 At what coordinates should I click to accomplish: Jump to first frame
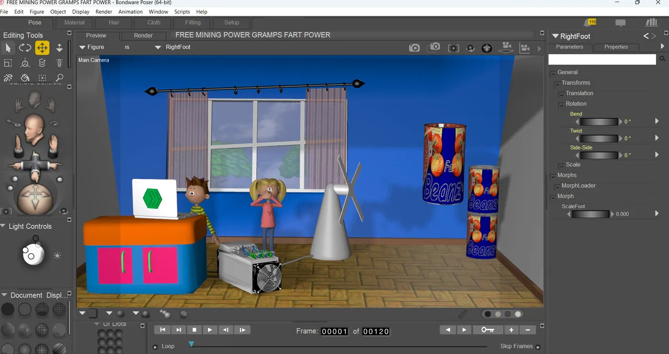pyautogui.click(x=163, y=329)
